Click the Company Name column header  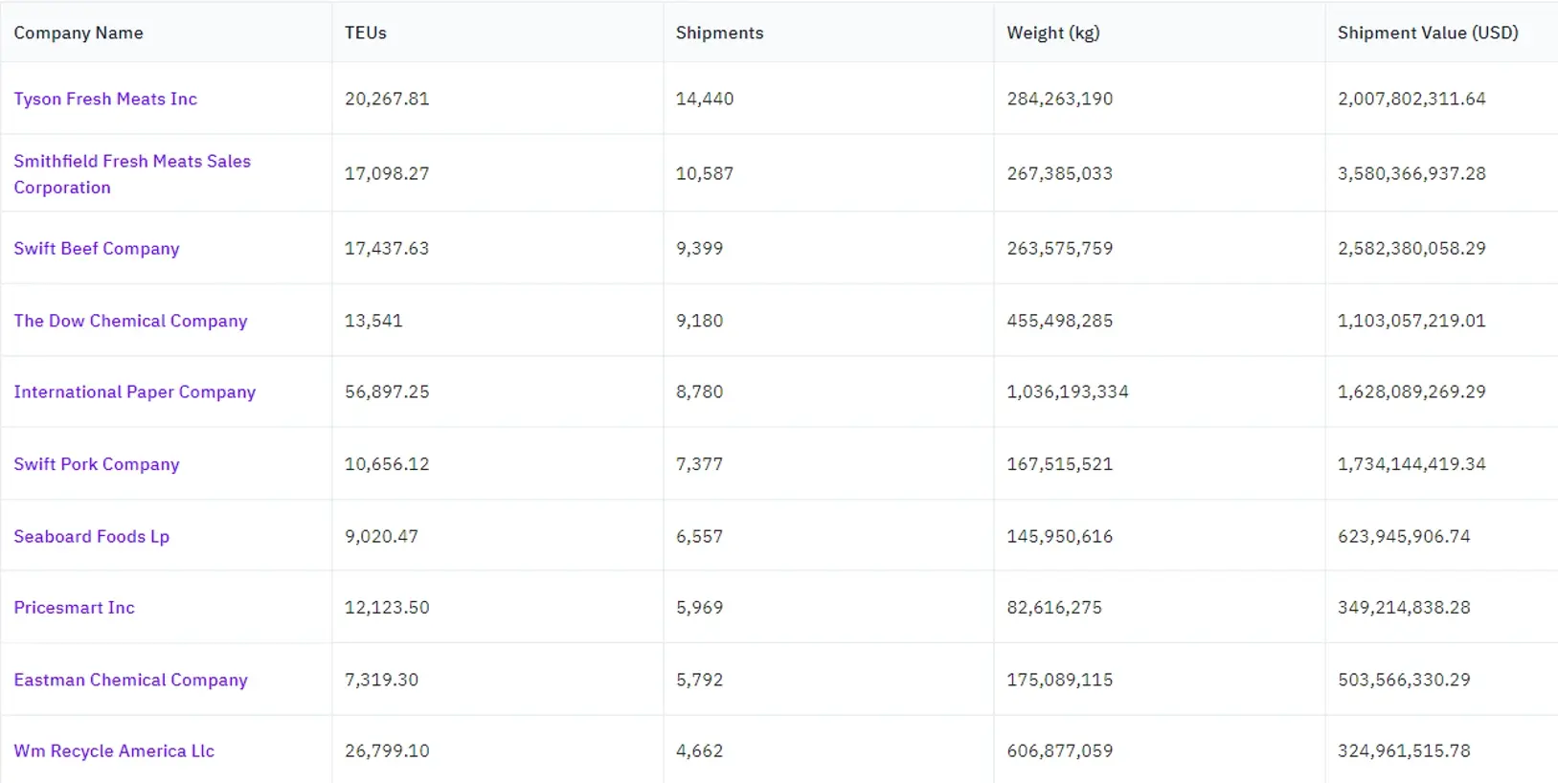(x=79, y=33)
